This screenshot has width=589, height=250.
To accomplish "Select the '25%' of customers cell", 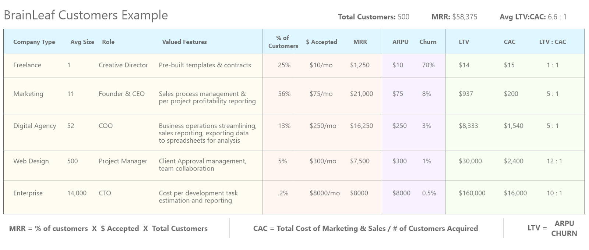I will [x=284, y=65].
